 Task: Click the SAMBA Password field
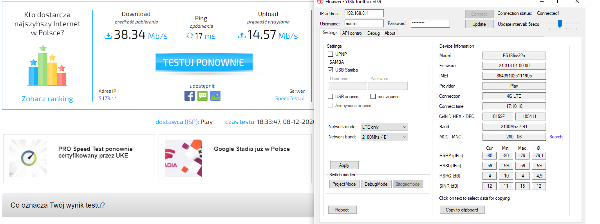pyautogui.click(x=388, y=86)
